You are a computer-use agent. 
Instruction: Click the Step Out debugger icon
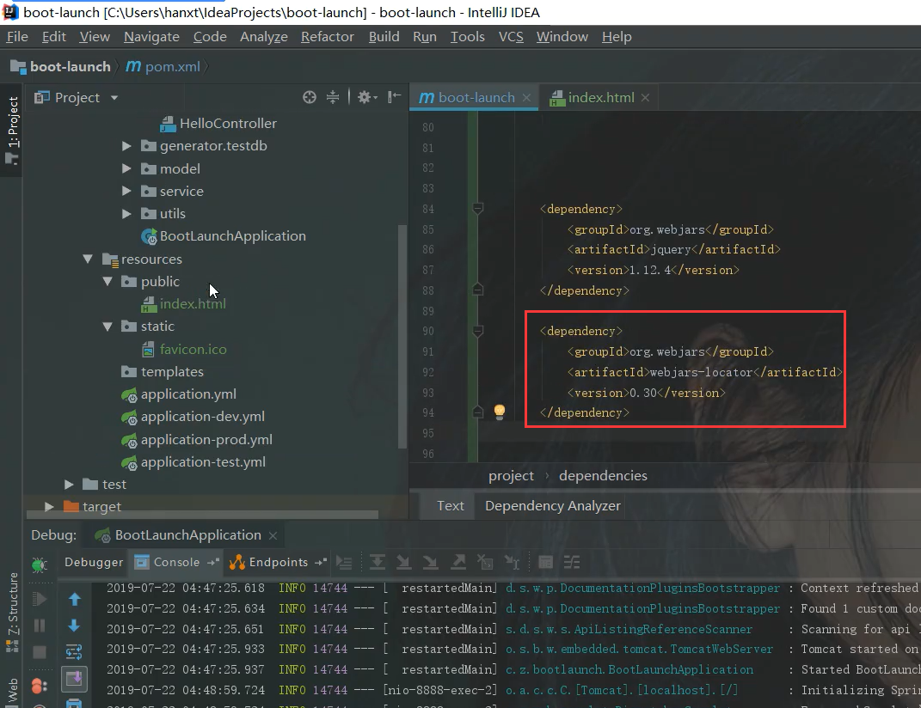(458, 563)
